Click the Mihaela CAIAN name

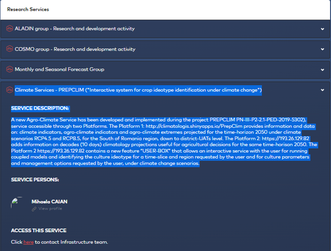[x=49, y=202]
